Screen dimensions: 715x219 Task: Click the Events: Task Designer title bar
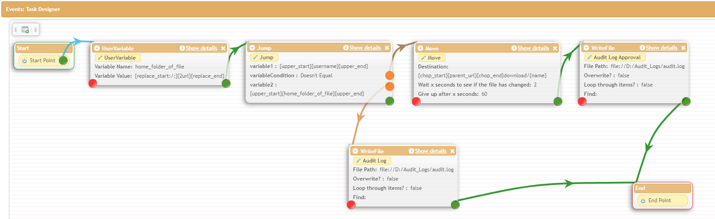pos(358,9)
